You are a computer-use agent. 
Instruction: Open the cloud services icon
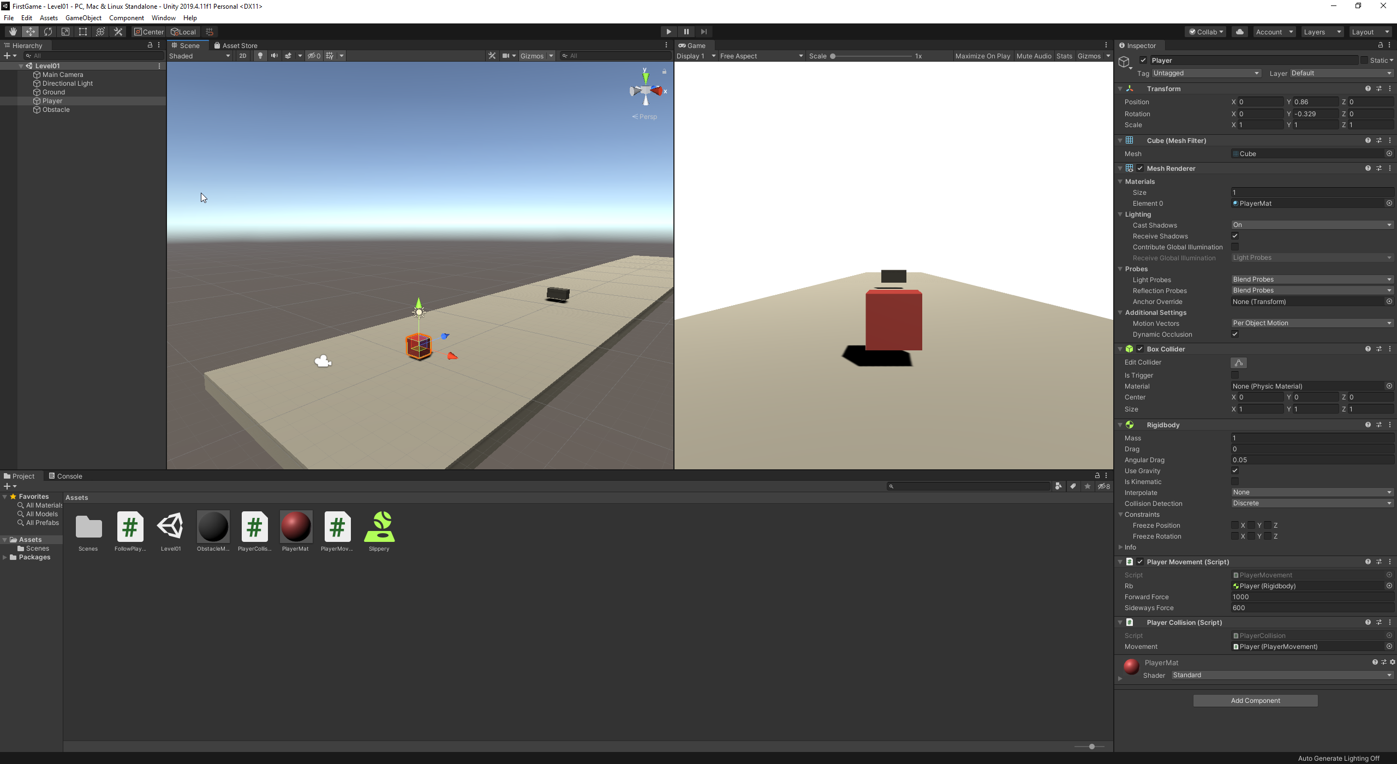click(1240, 32)
